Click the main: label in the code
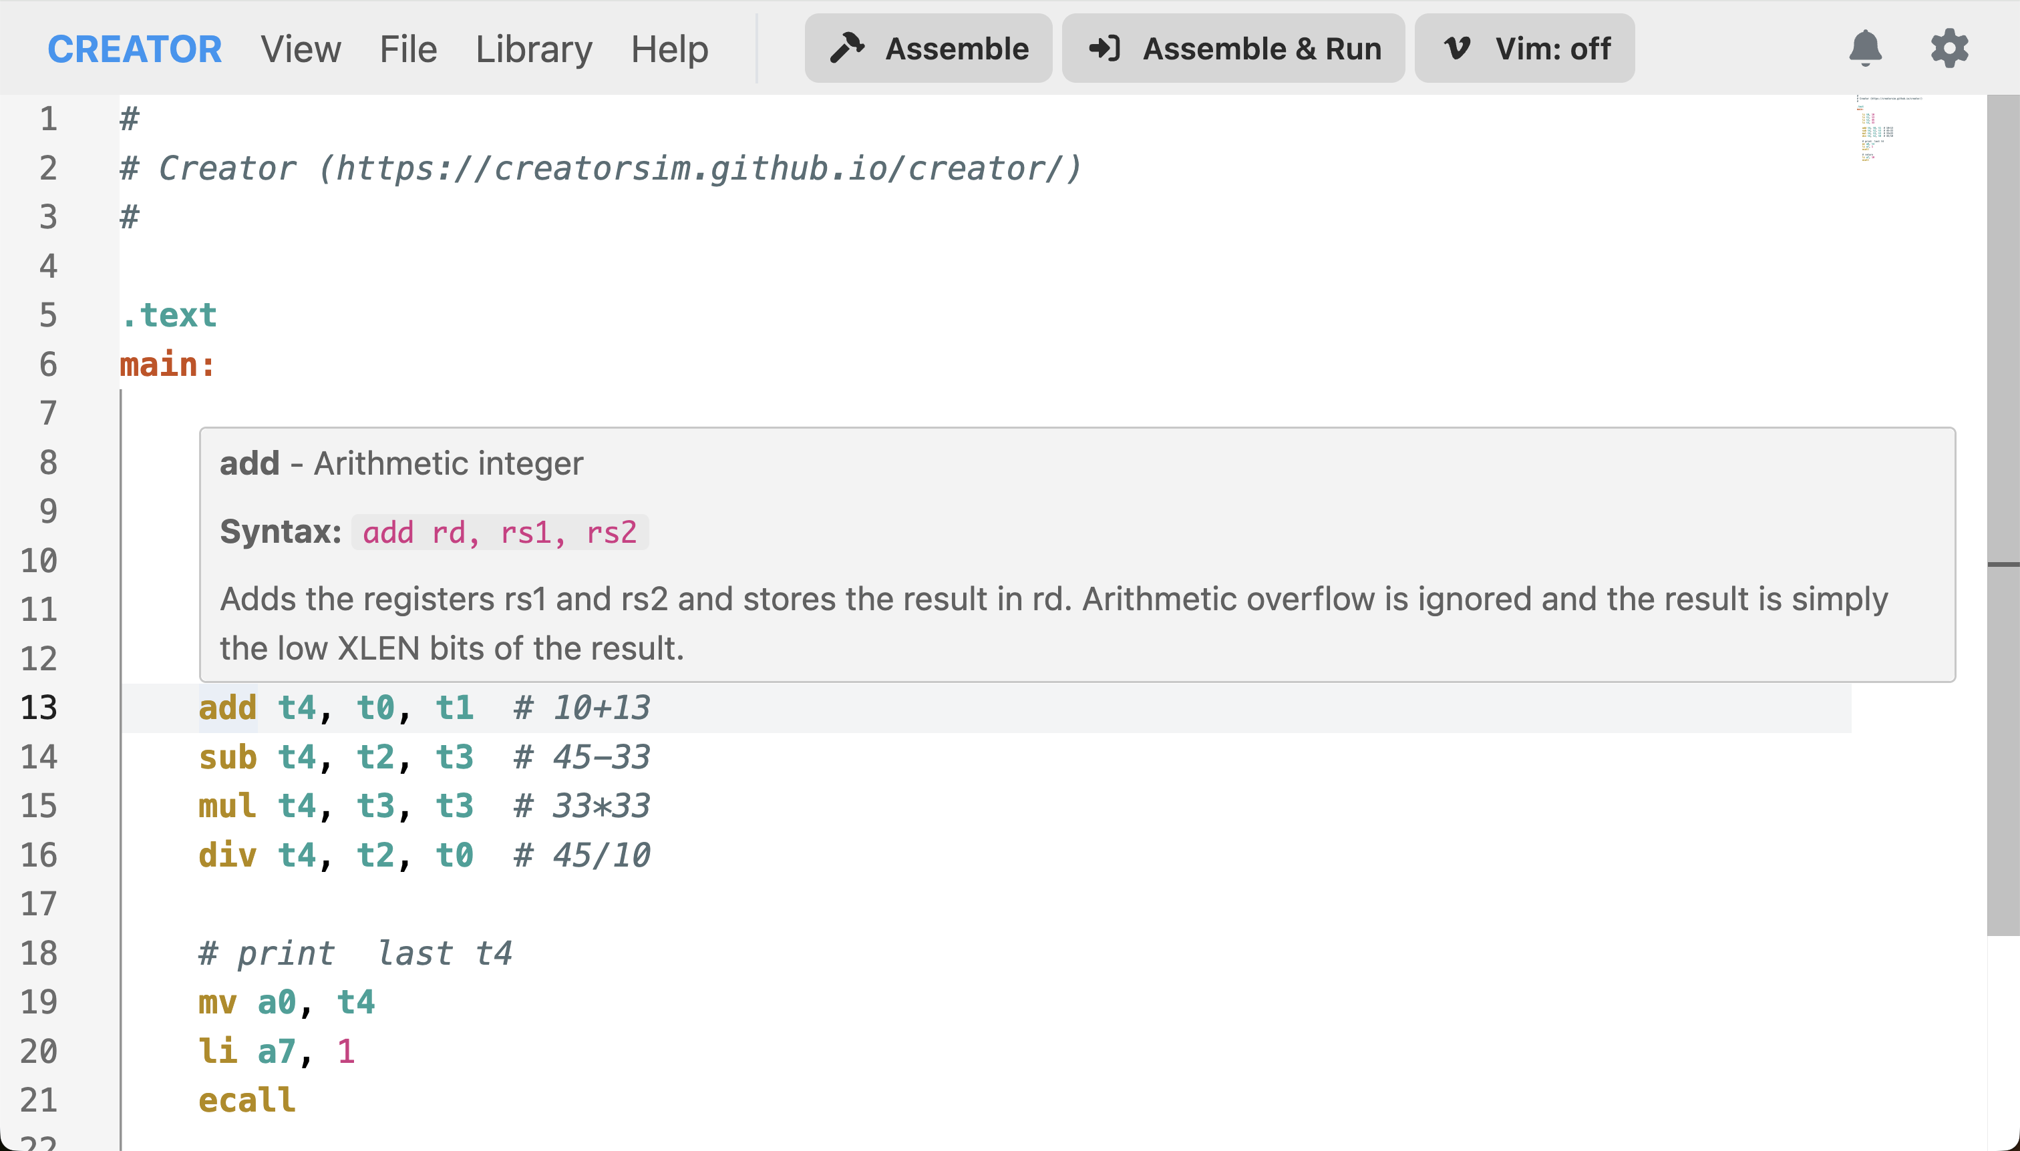 coord(167,365)
